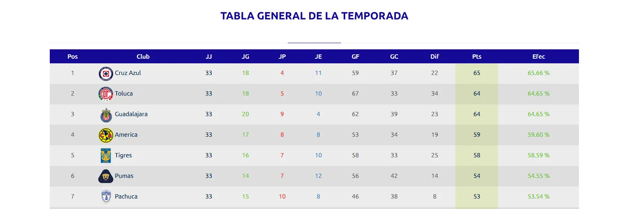The image size is (640, 209).
Task: Select the Pachuca team badge
Action: [106, 197]
